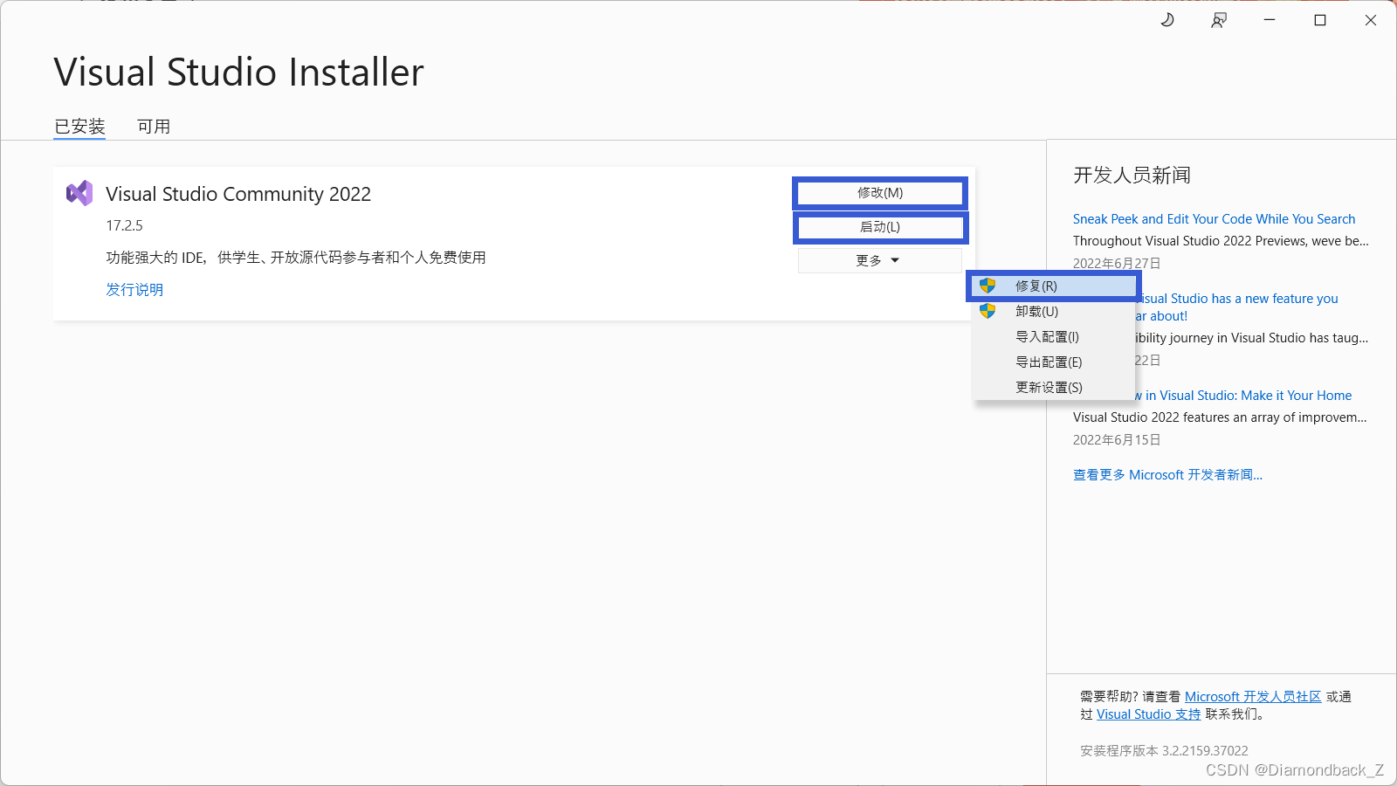The image size is (1397, 786).
Task: Click 'Throughout Visual Studio 2022 Previews' summary
Action: (x=1221, y=241)
